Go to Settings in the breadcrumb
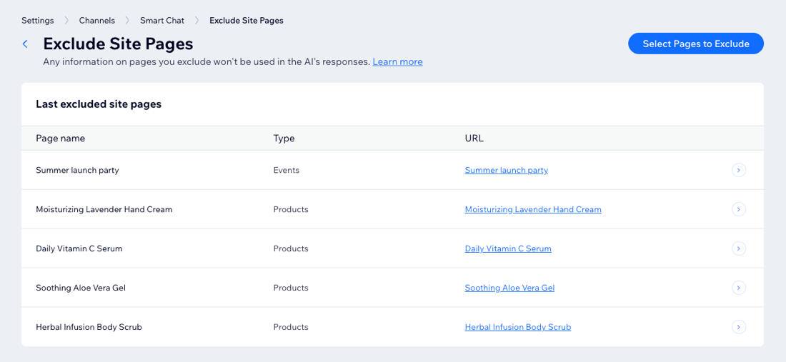Viewport: 786px width, 362px height. click(38, 21)
